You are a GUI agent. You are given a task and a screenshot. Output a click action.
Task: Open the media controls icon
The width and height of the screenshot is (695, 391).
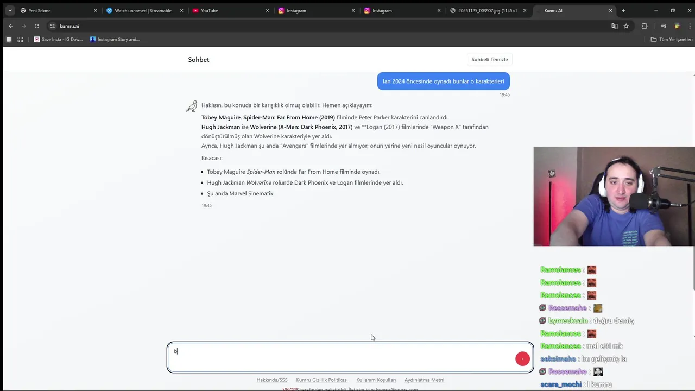[664, 26]
